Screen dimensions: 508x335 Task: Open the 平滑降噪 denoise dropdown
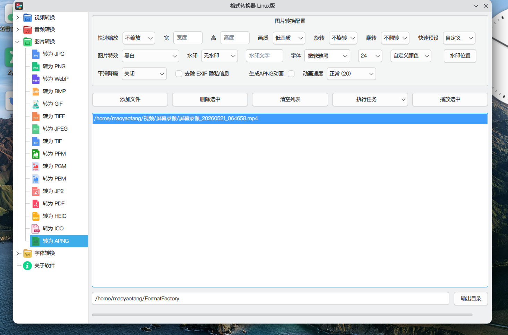144,74
